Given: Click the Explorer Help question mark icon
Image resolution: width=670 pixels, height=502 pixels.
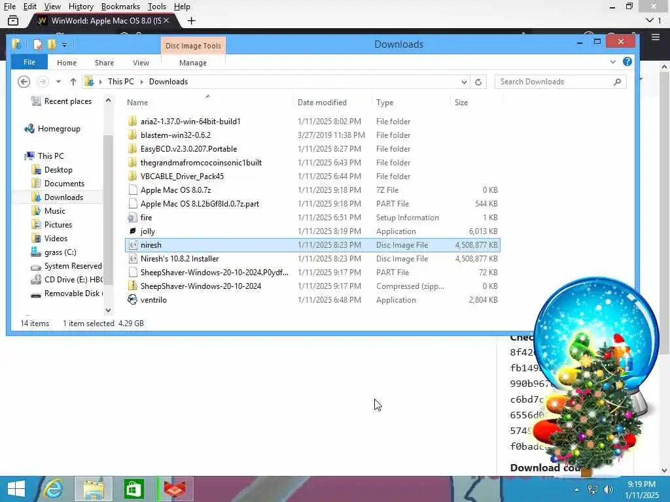Looking at the screenshot, I should (x=627, y=62).
